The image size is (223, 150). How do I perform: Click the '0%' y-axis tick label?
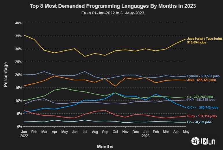tap(19, 127)
